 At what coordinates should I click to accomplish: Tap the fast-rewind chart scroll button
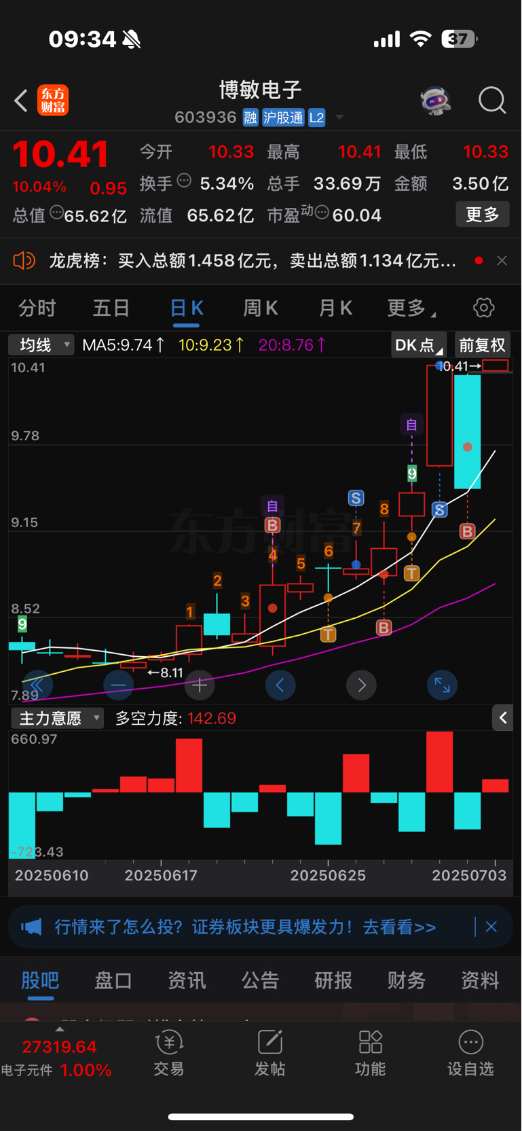coord(37,685)
